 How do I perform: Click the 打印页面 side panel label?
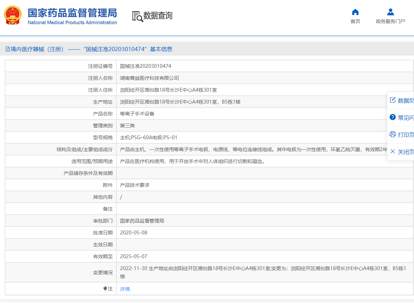(406, 135)
